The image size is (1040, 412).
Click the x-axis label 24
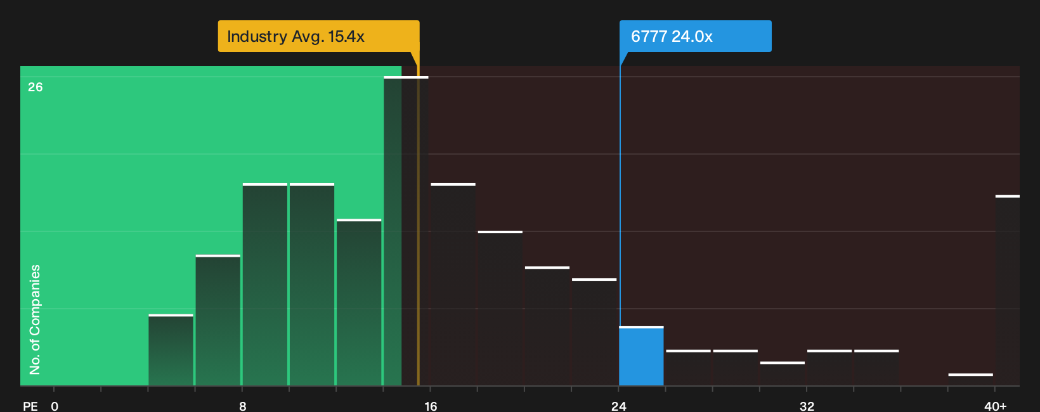coord(619,406)
